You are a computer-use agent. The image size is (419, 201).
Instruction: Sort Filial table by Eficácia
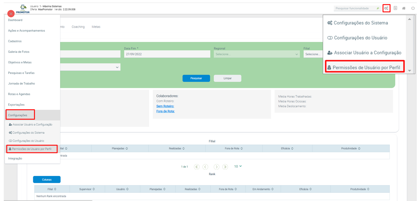287,148
